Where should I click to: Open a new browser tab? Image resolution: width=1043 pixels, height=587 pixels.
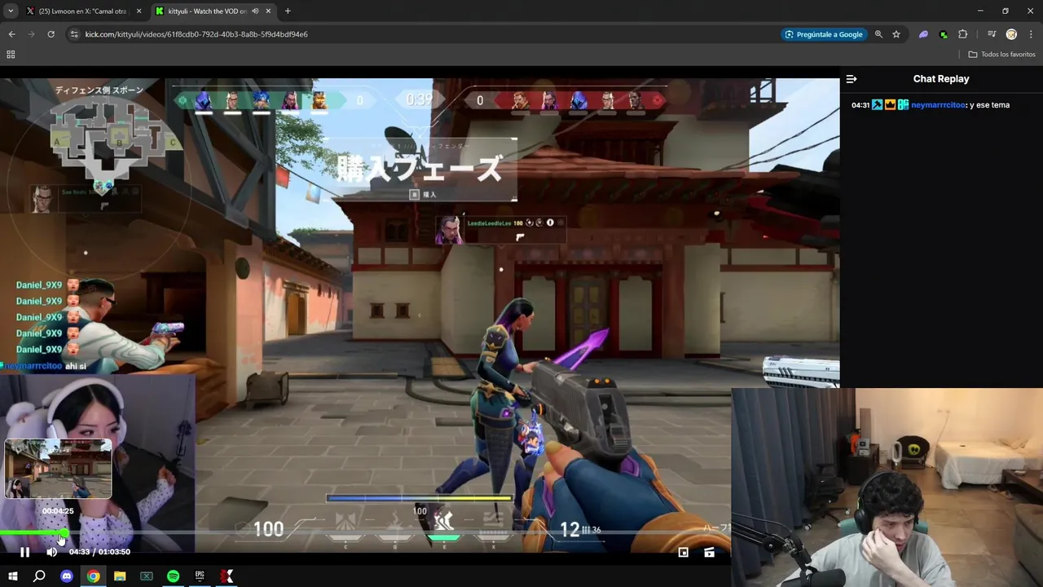288,11
